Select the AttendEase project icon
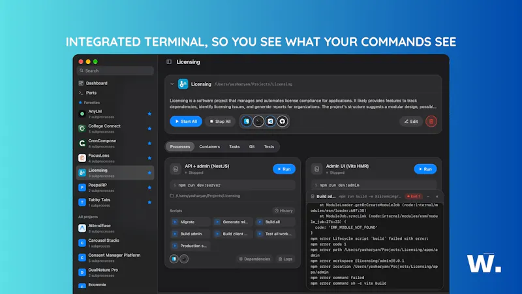Screen dimensions: 522x294 (x=82, y=228)
